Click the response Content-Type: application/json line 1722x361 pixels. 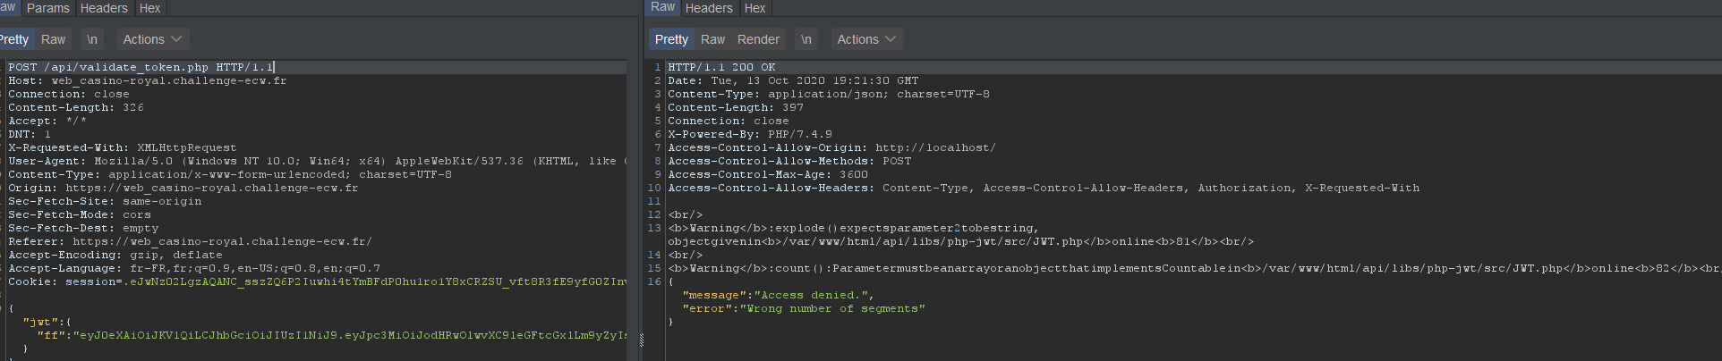click(x=829, y=94)
